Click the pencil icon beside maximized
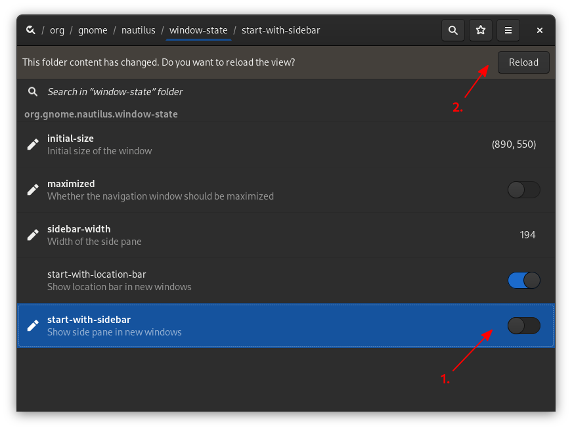The height and width of the screenshot is (430, 572). [32, 189]
